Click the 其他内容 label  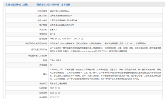[43, 65]
